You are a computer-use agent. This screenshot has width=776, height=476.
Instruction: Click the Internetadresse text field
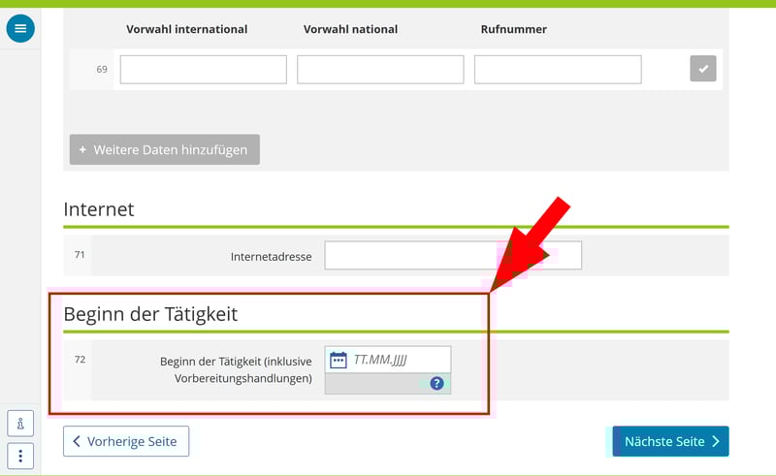452,256
